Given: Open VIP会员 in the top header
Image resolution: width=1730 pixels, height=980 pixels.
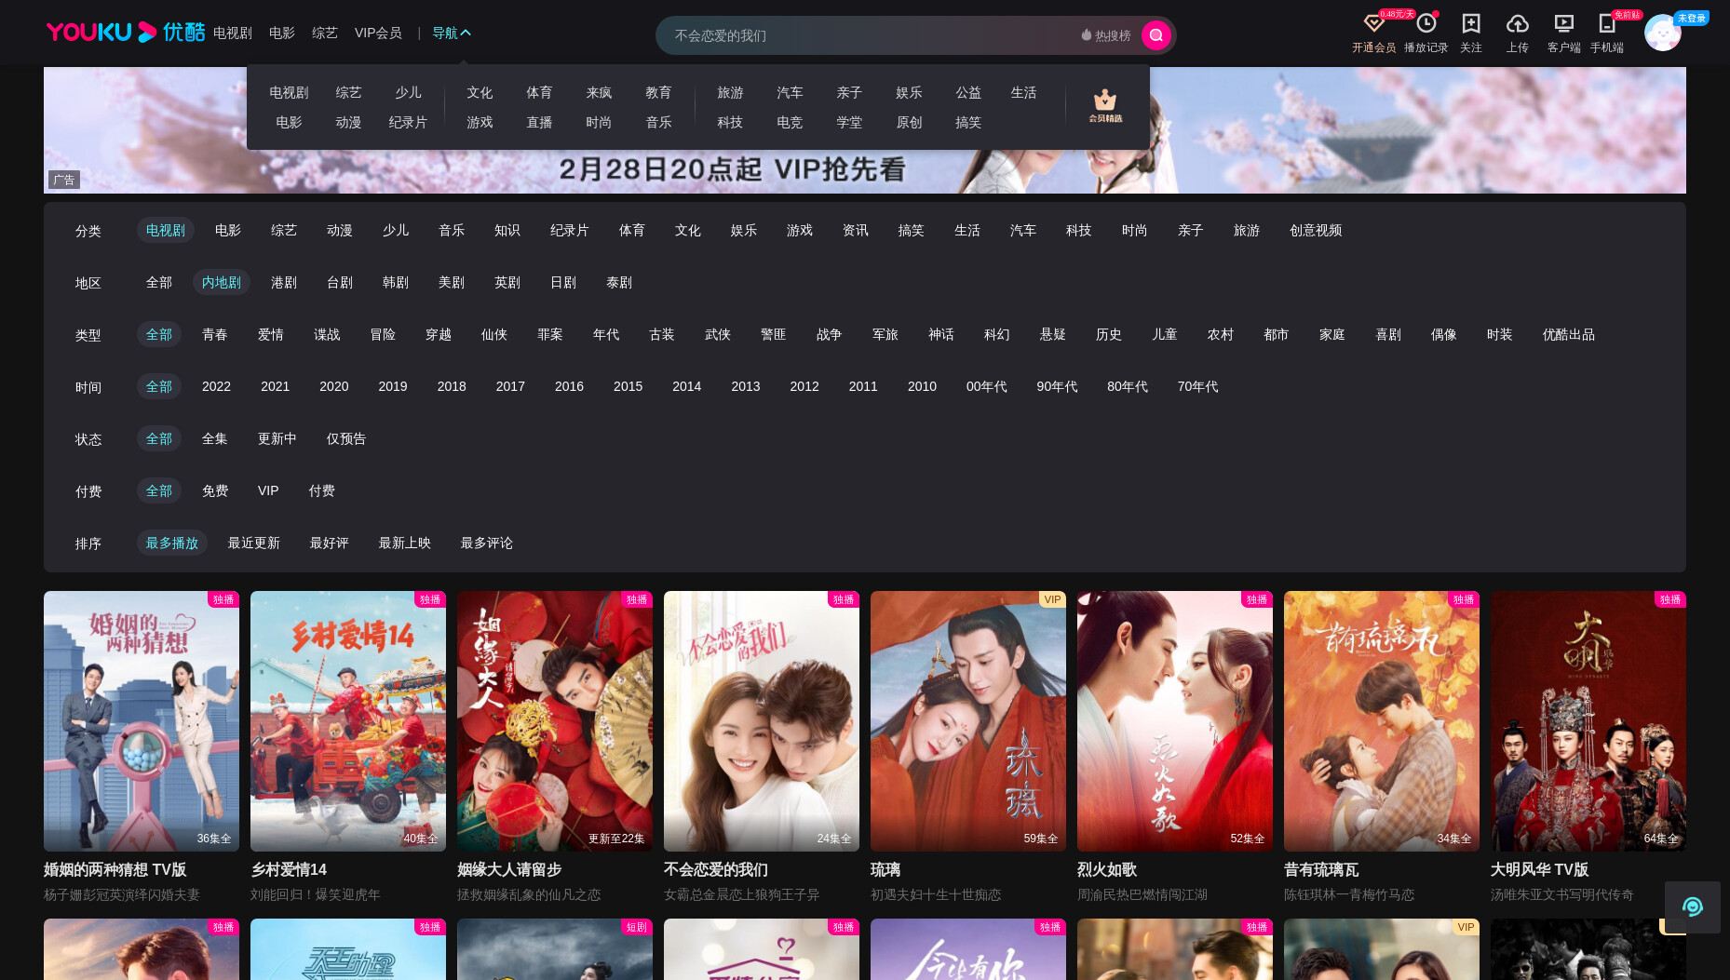Looking at the screenshot, I should coord(378,33).
